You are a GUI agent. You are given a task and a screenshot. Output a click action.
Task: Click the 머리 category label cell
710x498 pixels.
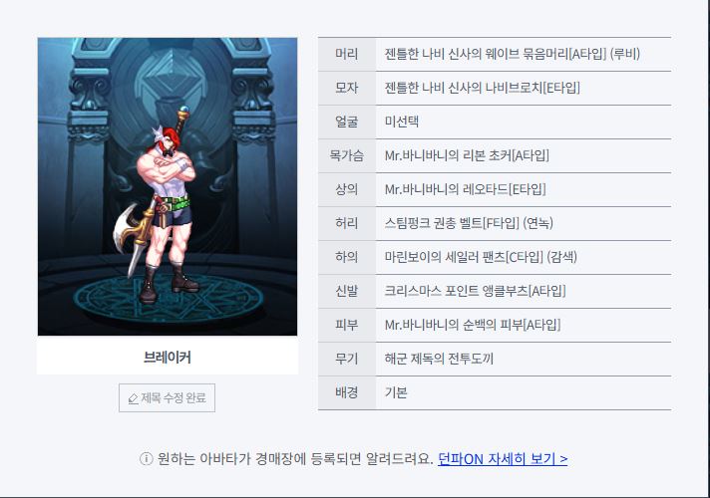click(x=347, y=54)
